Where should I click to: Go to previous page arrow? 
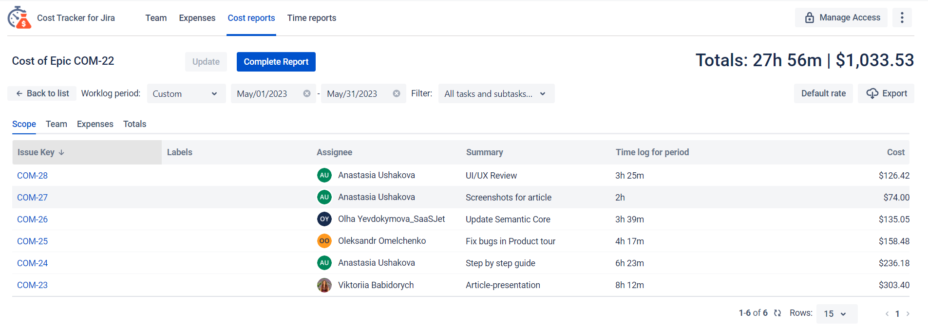pyautogui.click(x=887, y=314)
